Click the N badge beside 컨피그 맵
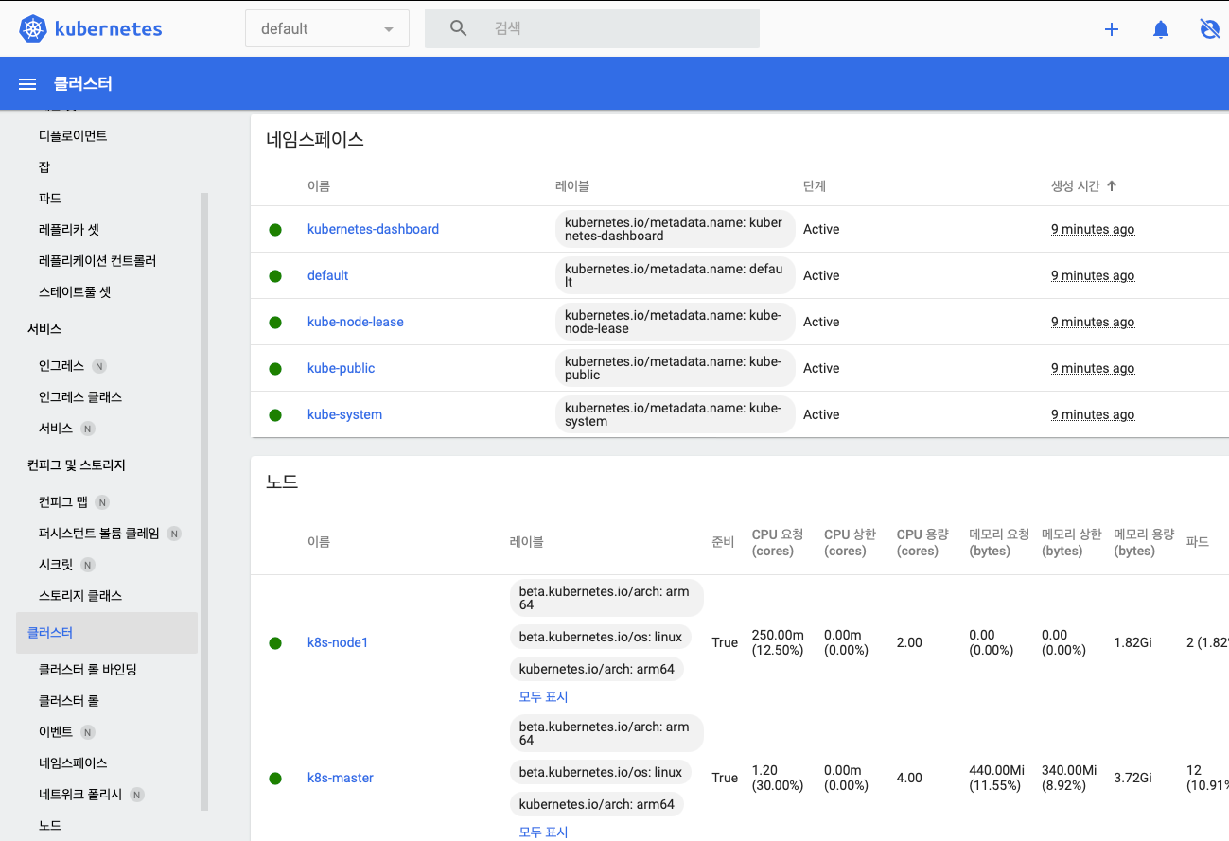The height and width of the screenshot is (841, 1229). click(x=102, y=502)
